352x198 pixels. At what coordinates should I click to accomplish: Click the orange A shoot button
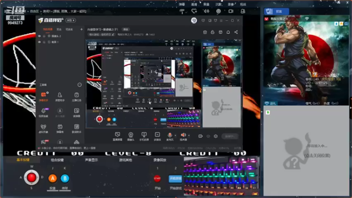coord(52,179)
